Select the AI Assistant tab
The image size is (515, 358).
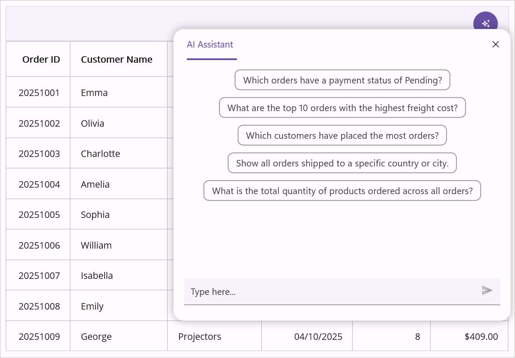[210, 45]
